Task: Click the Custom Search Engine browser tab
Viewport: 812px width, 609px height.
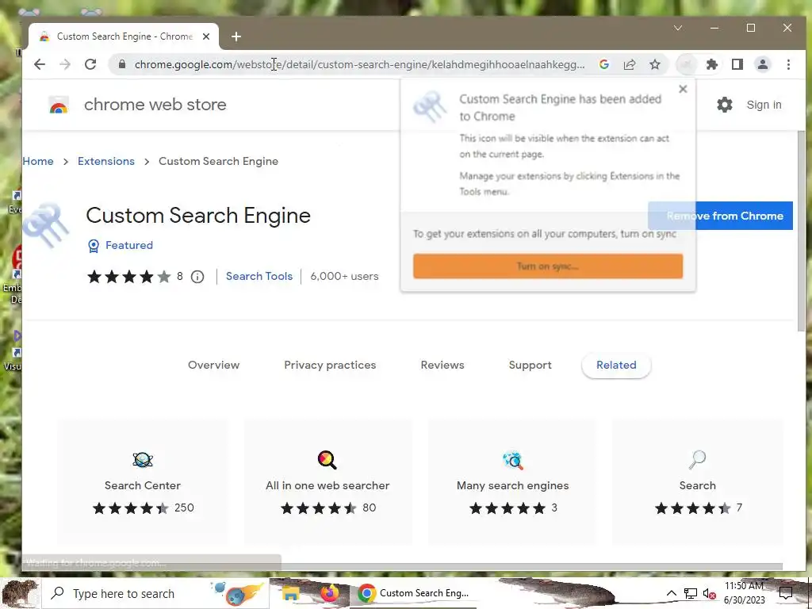Action: pyautogui.click(x=123, y=36)
